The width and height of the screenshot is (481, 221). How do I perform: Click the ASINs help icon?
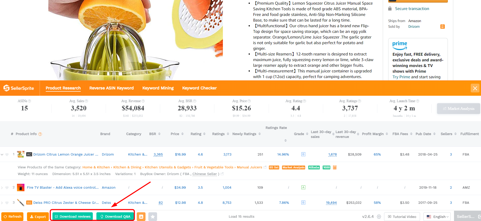point(29,101)
